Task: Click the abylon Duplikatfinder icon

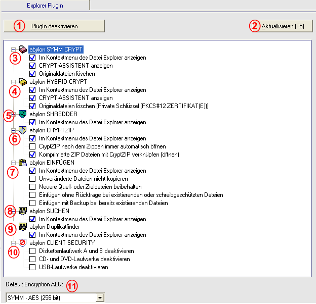Action: click(x=22, y=227)
